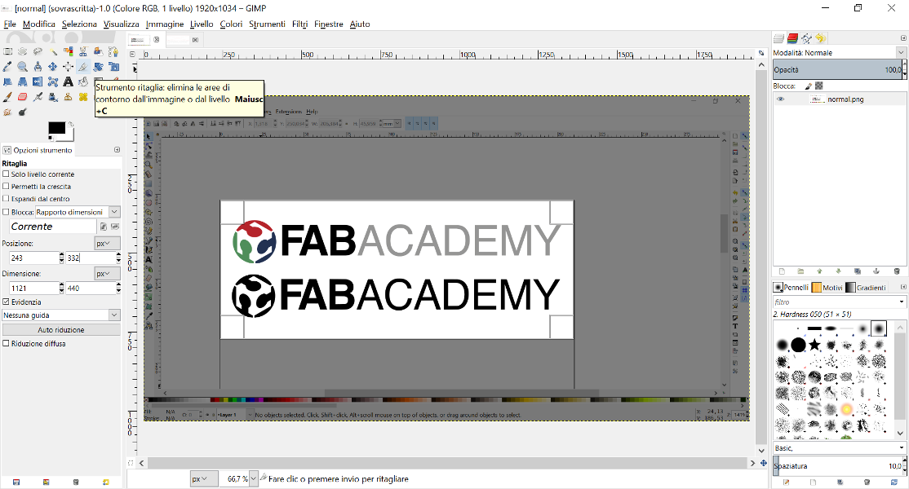Select the Foreground Select tool
The height and width of the screenshot is (489, 909).
pos(99,51)
